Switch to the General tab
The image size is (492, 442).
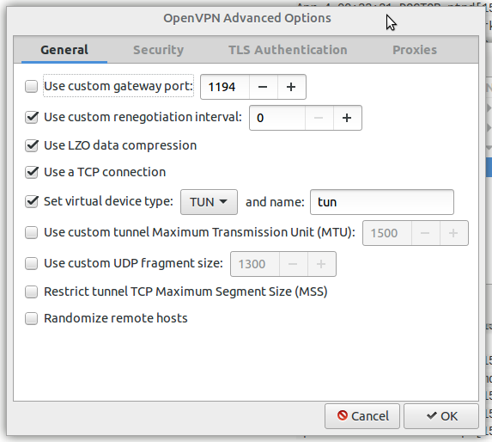(64, 50)
